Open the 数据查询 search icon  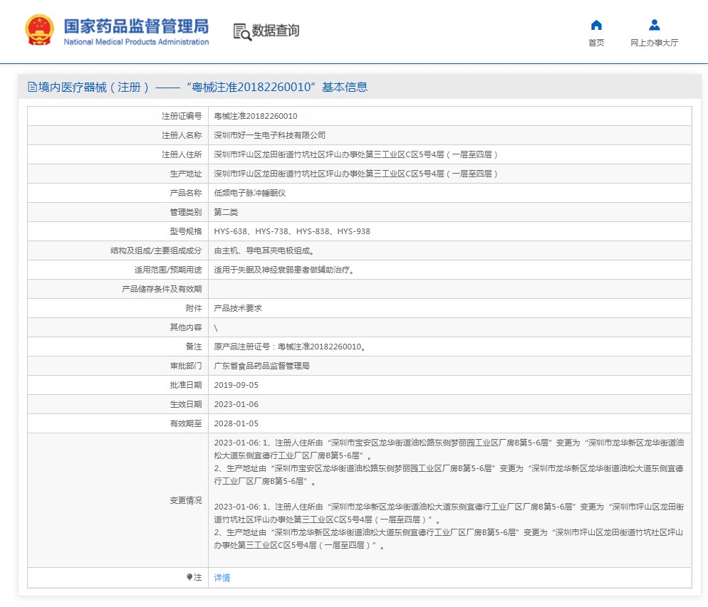[x=242, y=31]
